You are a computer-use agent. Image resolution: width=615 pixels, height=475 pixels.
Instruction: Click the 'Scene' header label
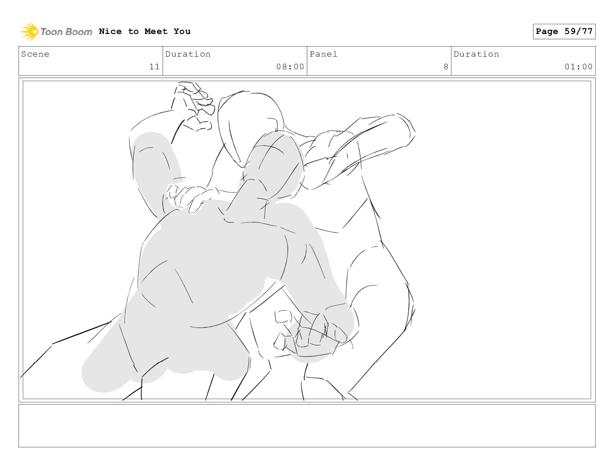[35, 54]
